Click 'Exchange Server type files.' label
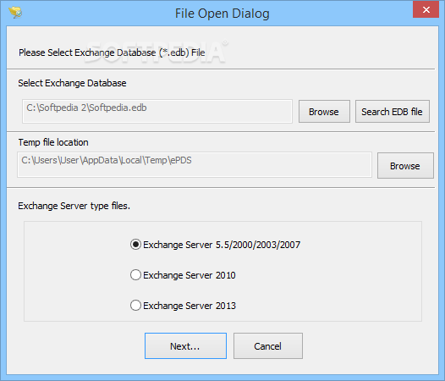This screenshot has width=445, height=381. (74, 206)
